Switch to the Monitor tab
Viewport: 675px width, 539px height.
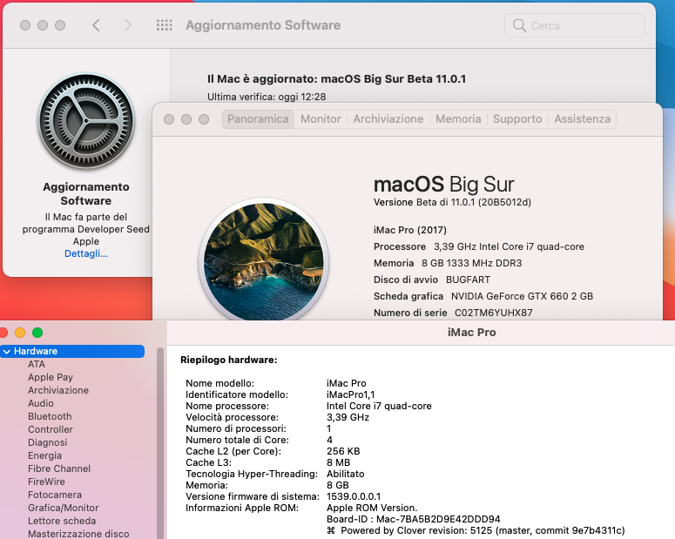321,119
